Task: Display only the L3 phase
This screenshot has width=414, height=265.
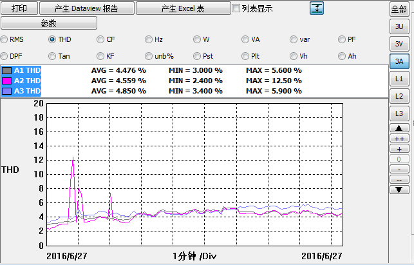Action: pos(399,113)
